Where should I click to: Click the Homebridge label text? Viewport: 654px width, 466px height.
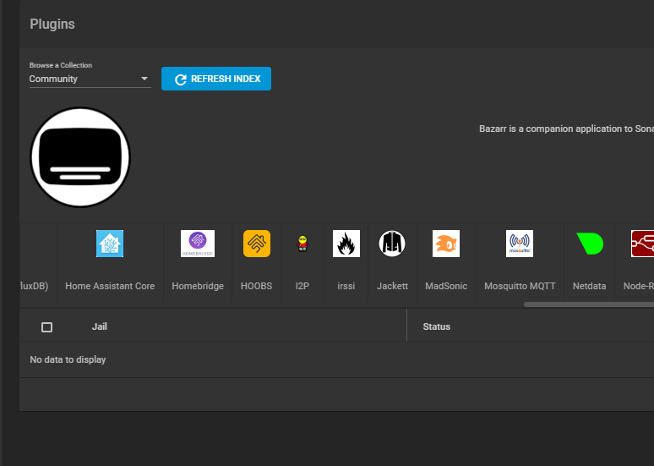[x=198, y=286]
